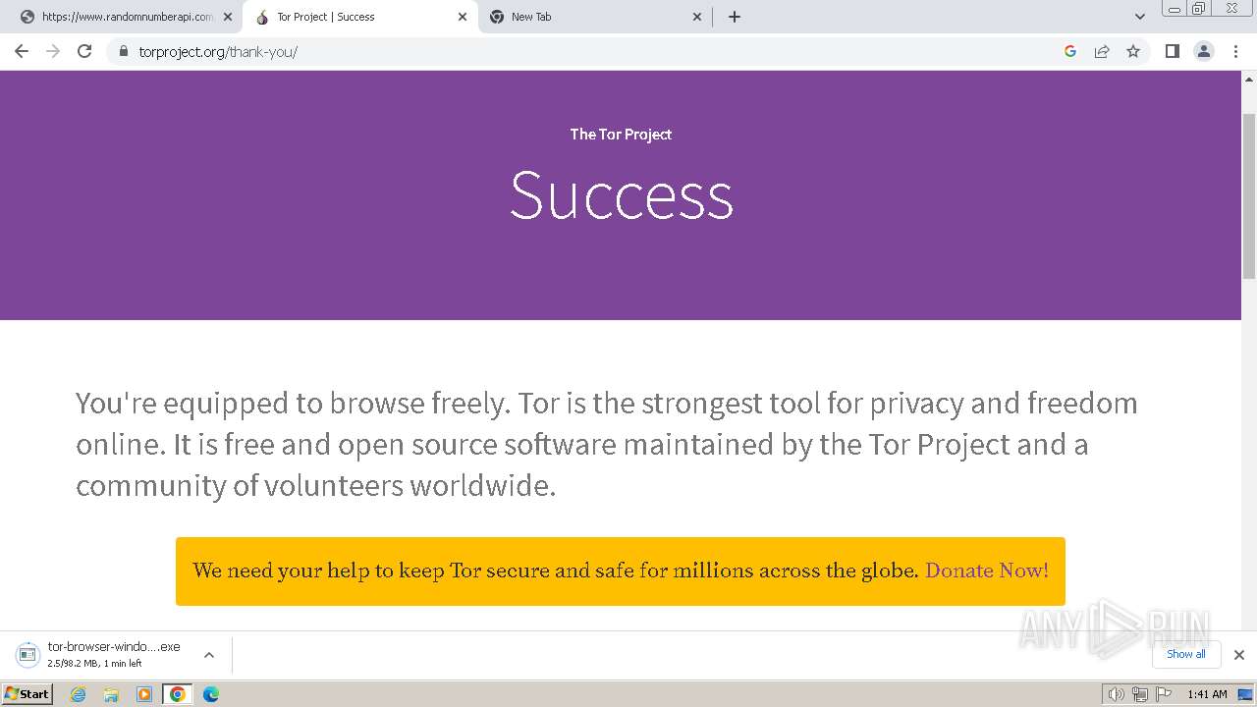This screenshot has width=1257, height=707.
Task: Click Show all downloads button
Action: pos(1185,654)
